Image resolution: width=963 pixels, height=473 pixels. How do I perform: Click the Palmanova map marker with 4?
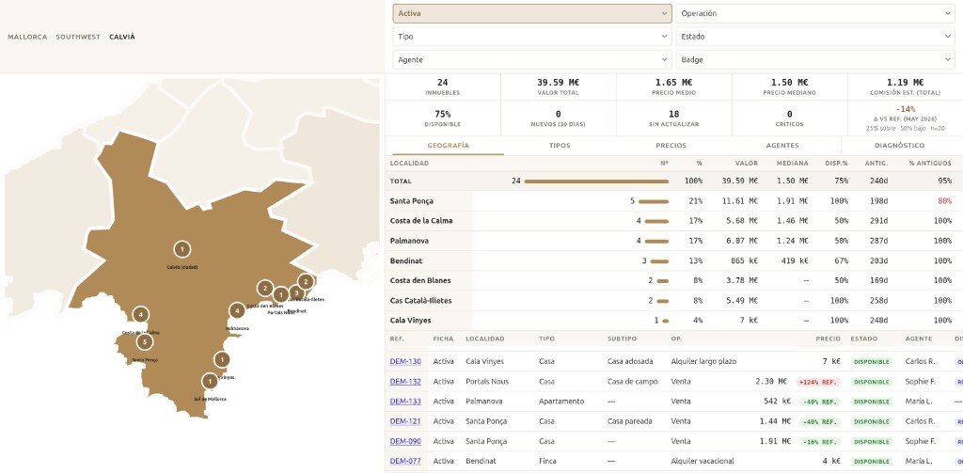[237, 311]
